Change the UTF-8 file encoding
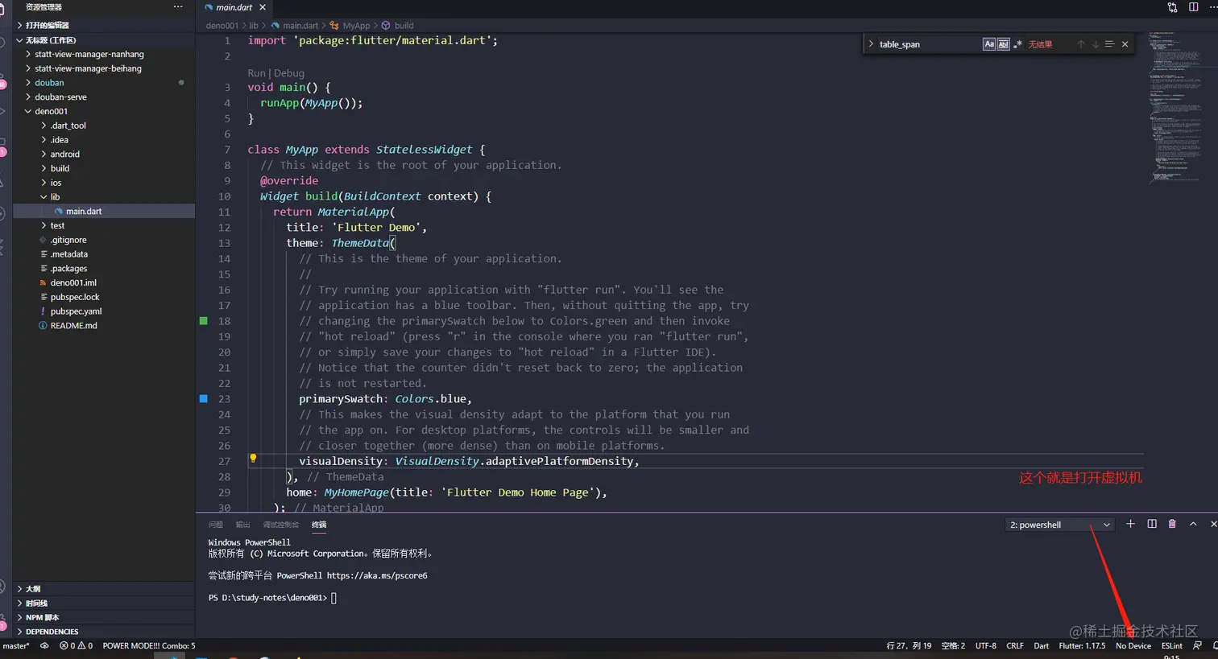This screenshot has height=659, width=1218. coord(986,646)
